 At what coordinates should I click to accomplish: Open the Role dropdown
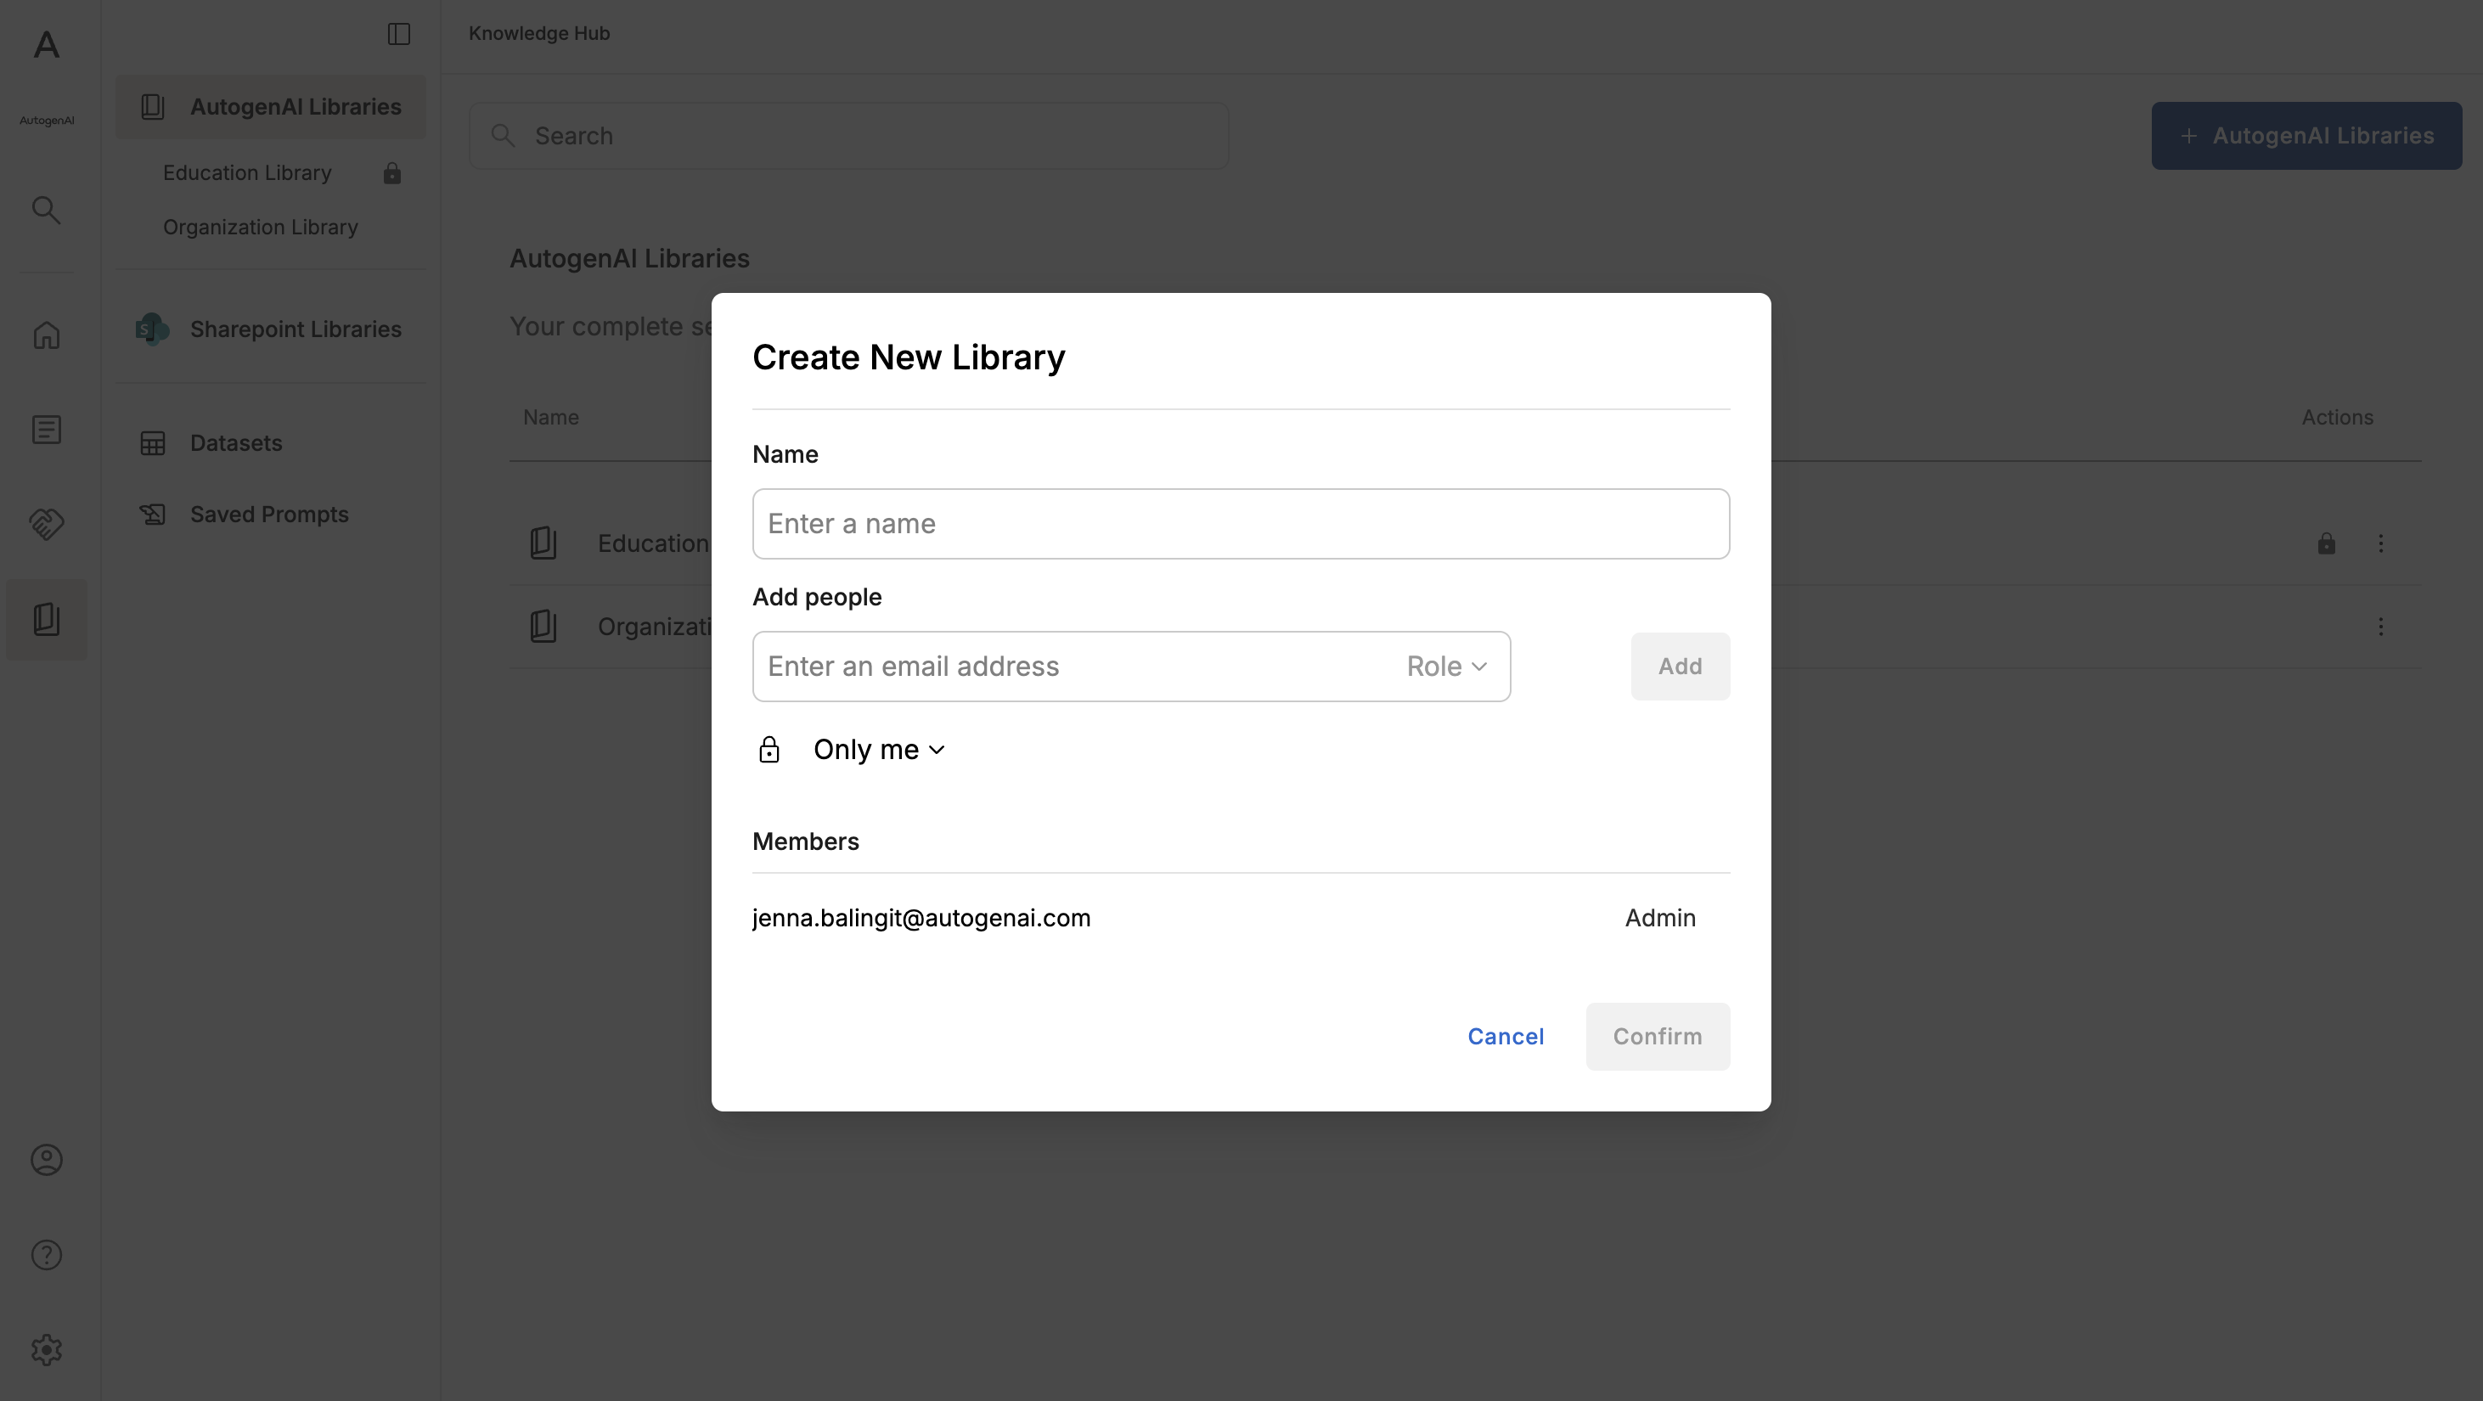pos(1446,667)
